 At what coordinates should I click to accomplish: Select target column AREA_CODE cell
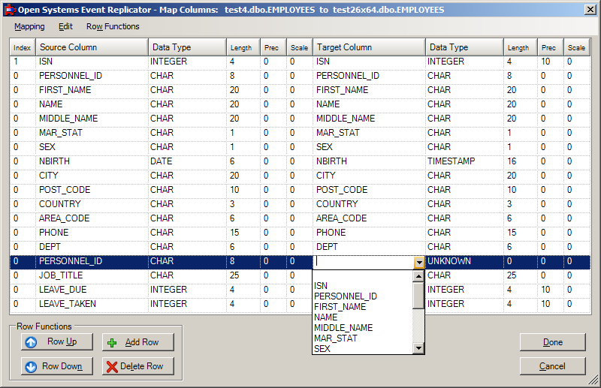pos(369,218)
